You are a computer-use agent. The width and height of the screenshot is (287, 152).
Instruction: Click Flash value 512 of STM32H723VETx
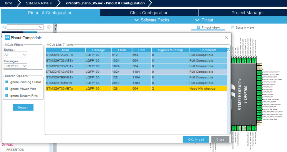(x=122, y=55)
